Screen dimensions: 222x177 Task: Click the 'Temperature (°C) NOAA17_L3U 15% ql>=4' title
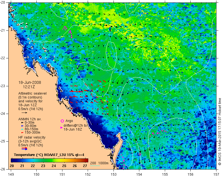point(49,155)
